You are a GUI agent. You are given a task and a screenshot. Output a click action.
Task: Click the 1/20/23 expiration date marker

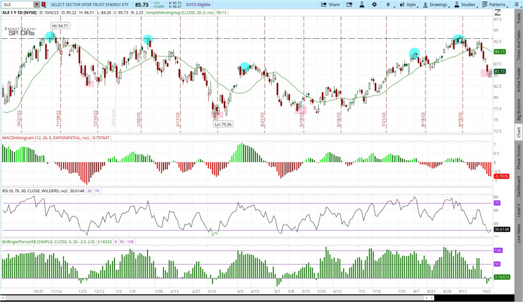pos(139,119)
